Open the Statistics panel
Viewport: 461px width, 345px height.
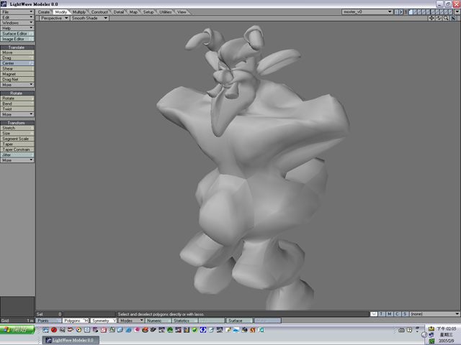click(185, 321)
